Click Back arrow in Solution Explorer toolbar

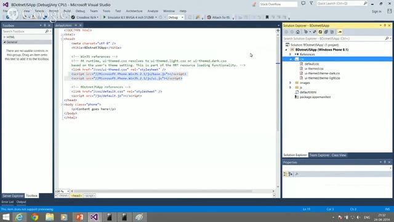(286, 32)
